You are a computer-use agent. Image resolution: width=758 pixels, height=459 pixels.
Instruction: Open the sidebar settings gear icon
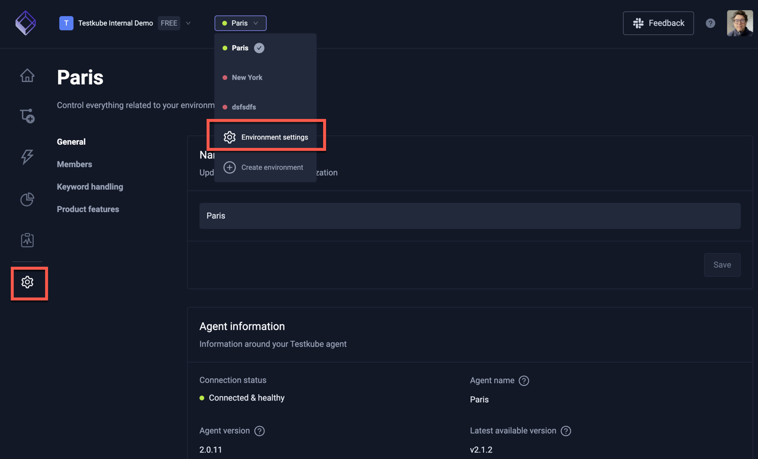click(x=27, y=282)
